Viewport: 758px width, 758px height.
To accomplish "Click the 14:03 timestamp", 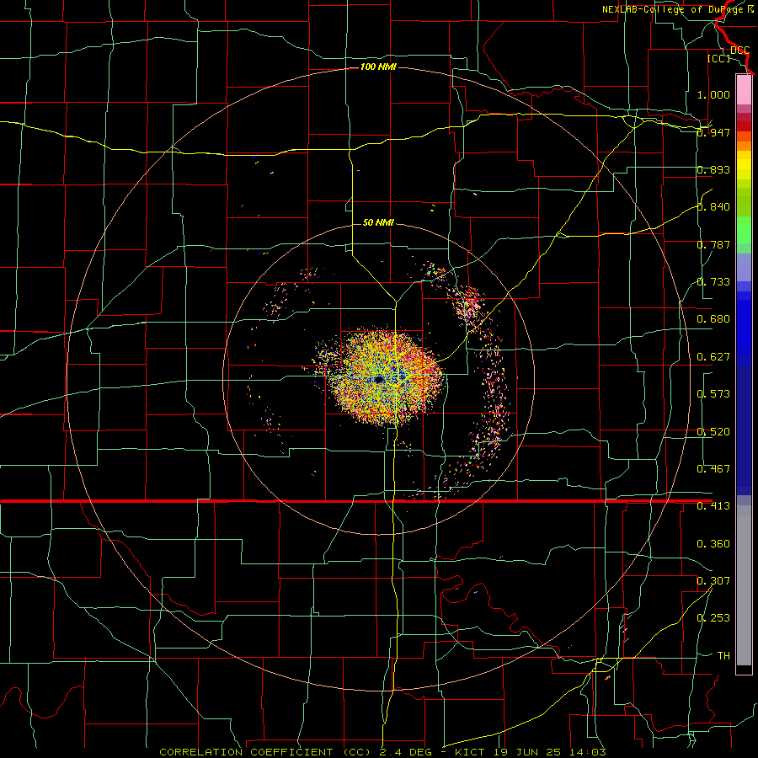I will tap(588, 752).
